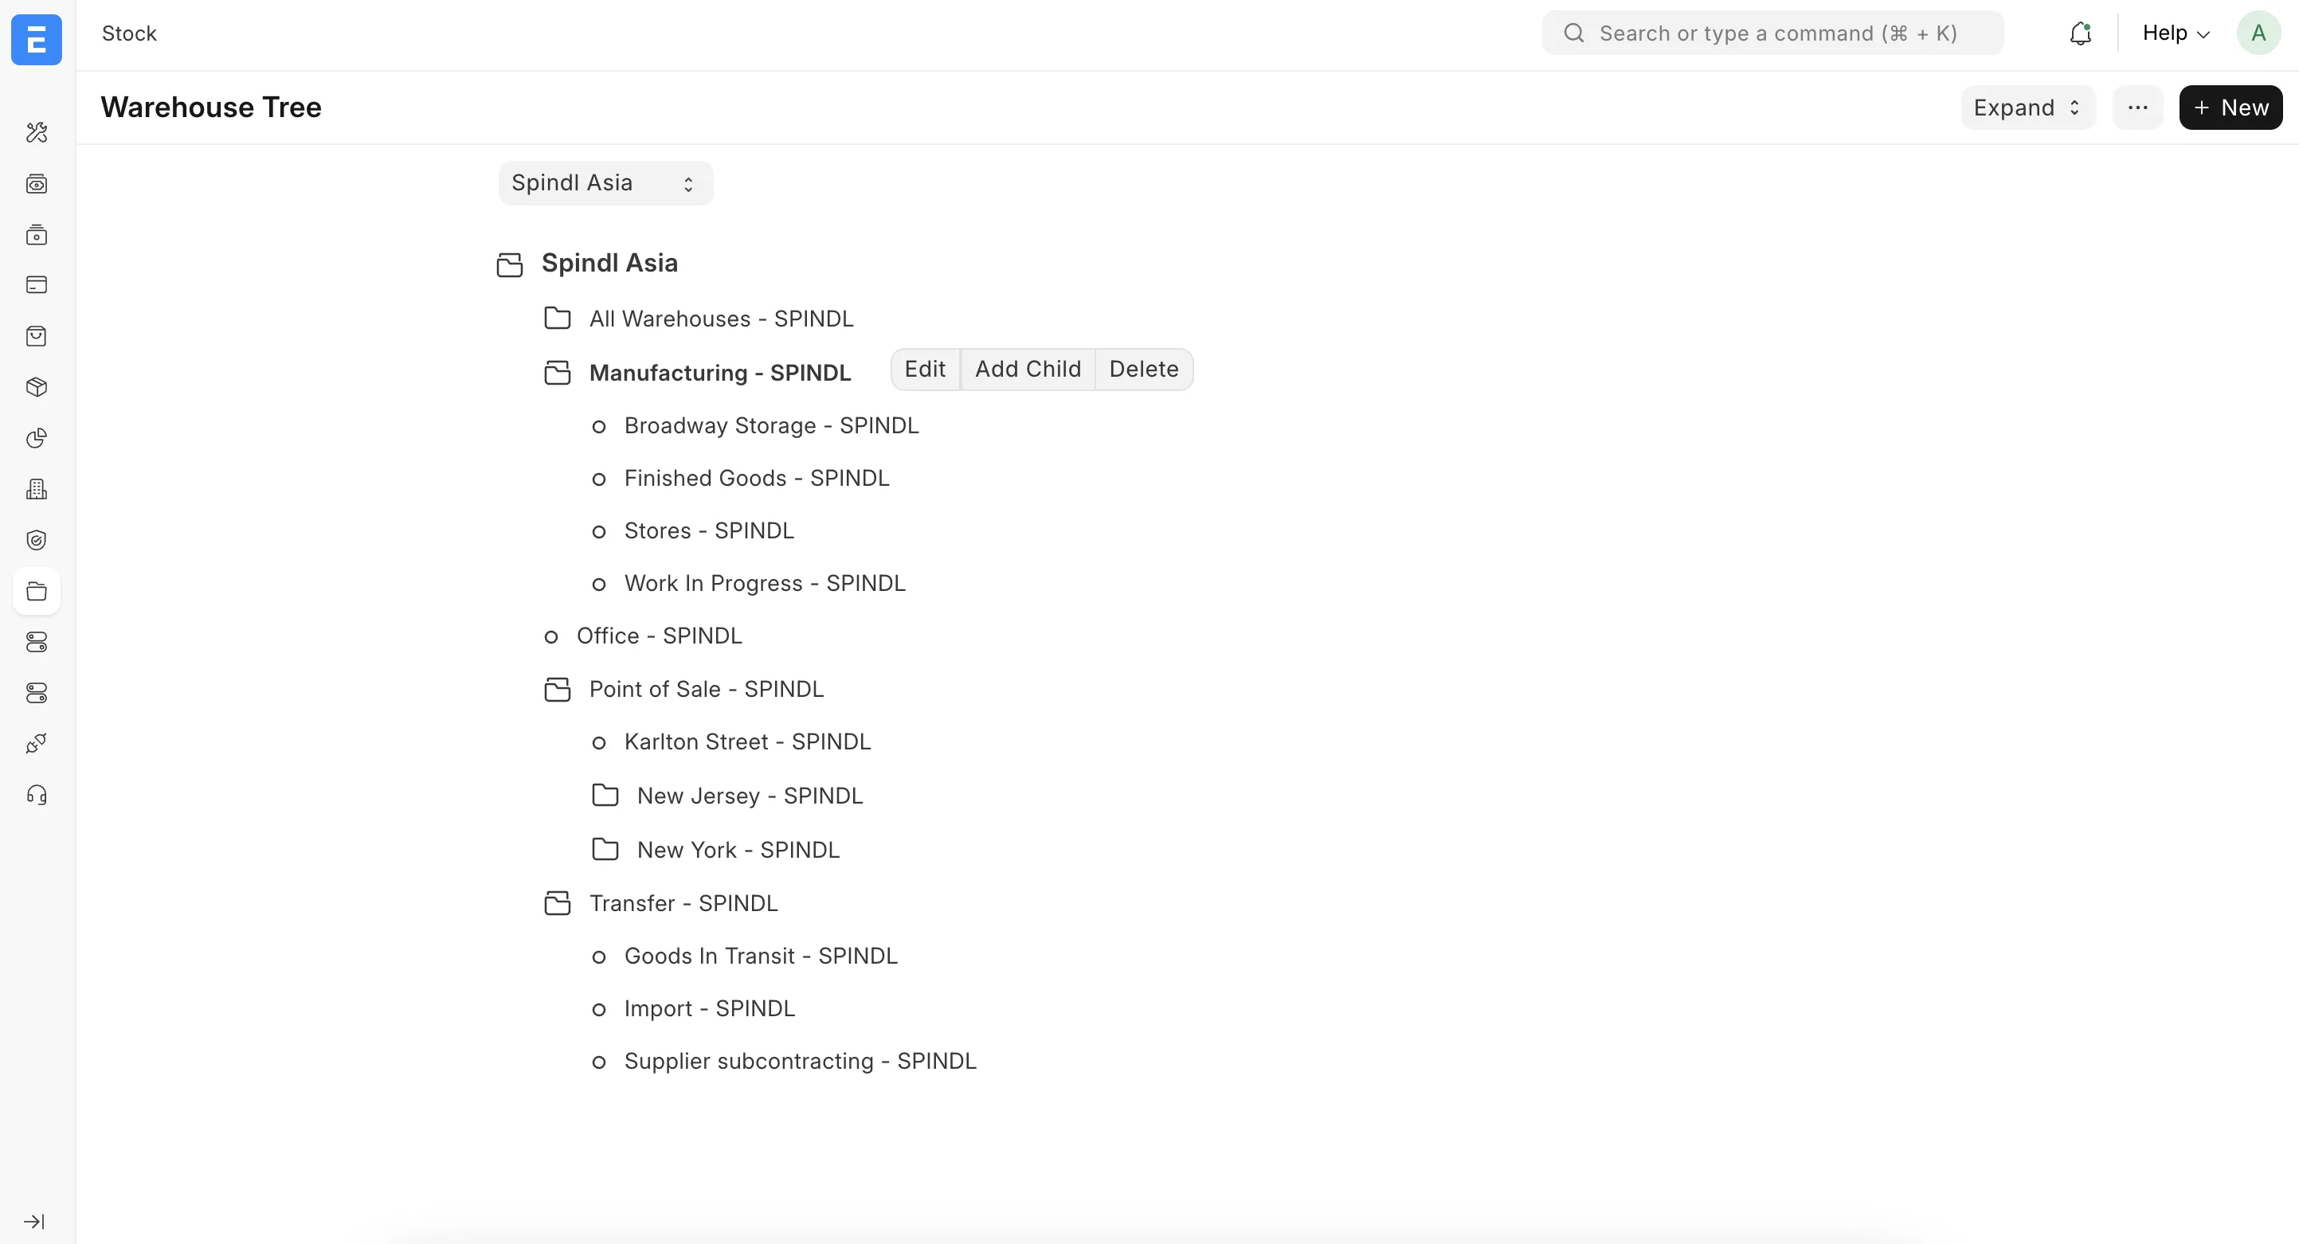Click the New warehouse button
This screenshot has width=2299, height=1244.
point(2230,108)
